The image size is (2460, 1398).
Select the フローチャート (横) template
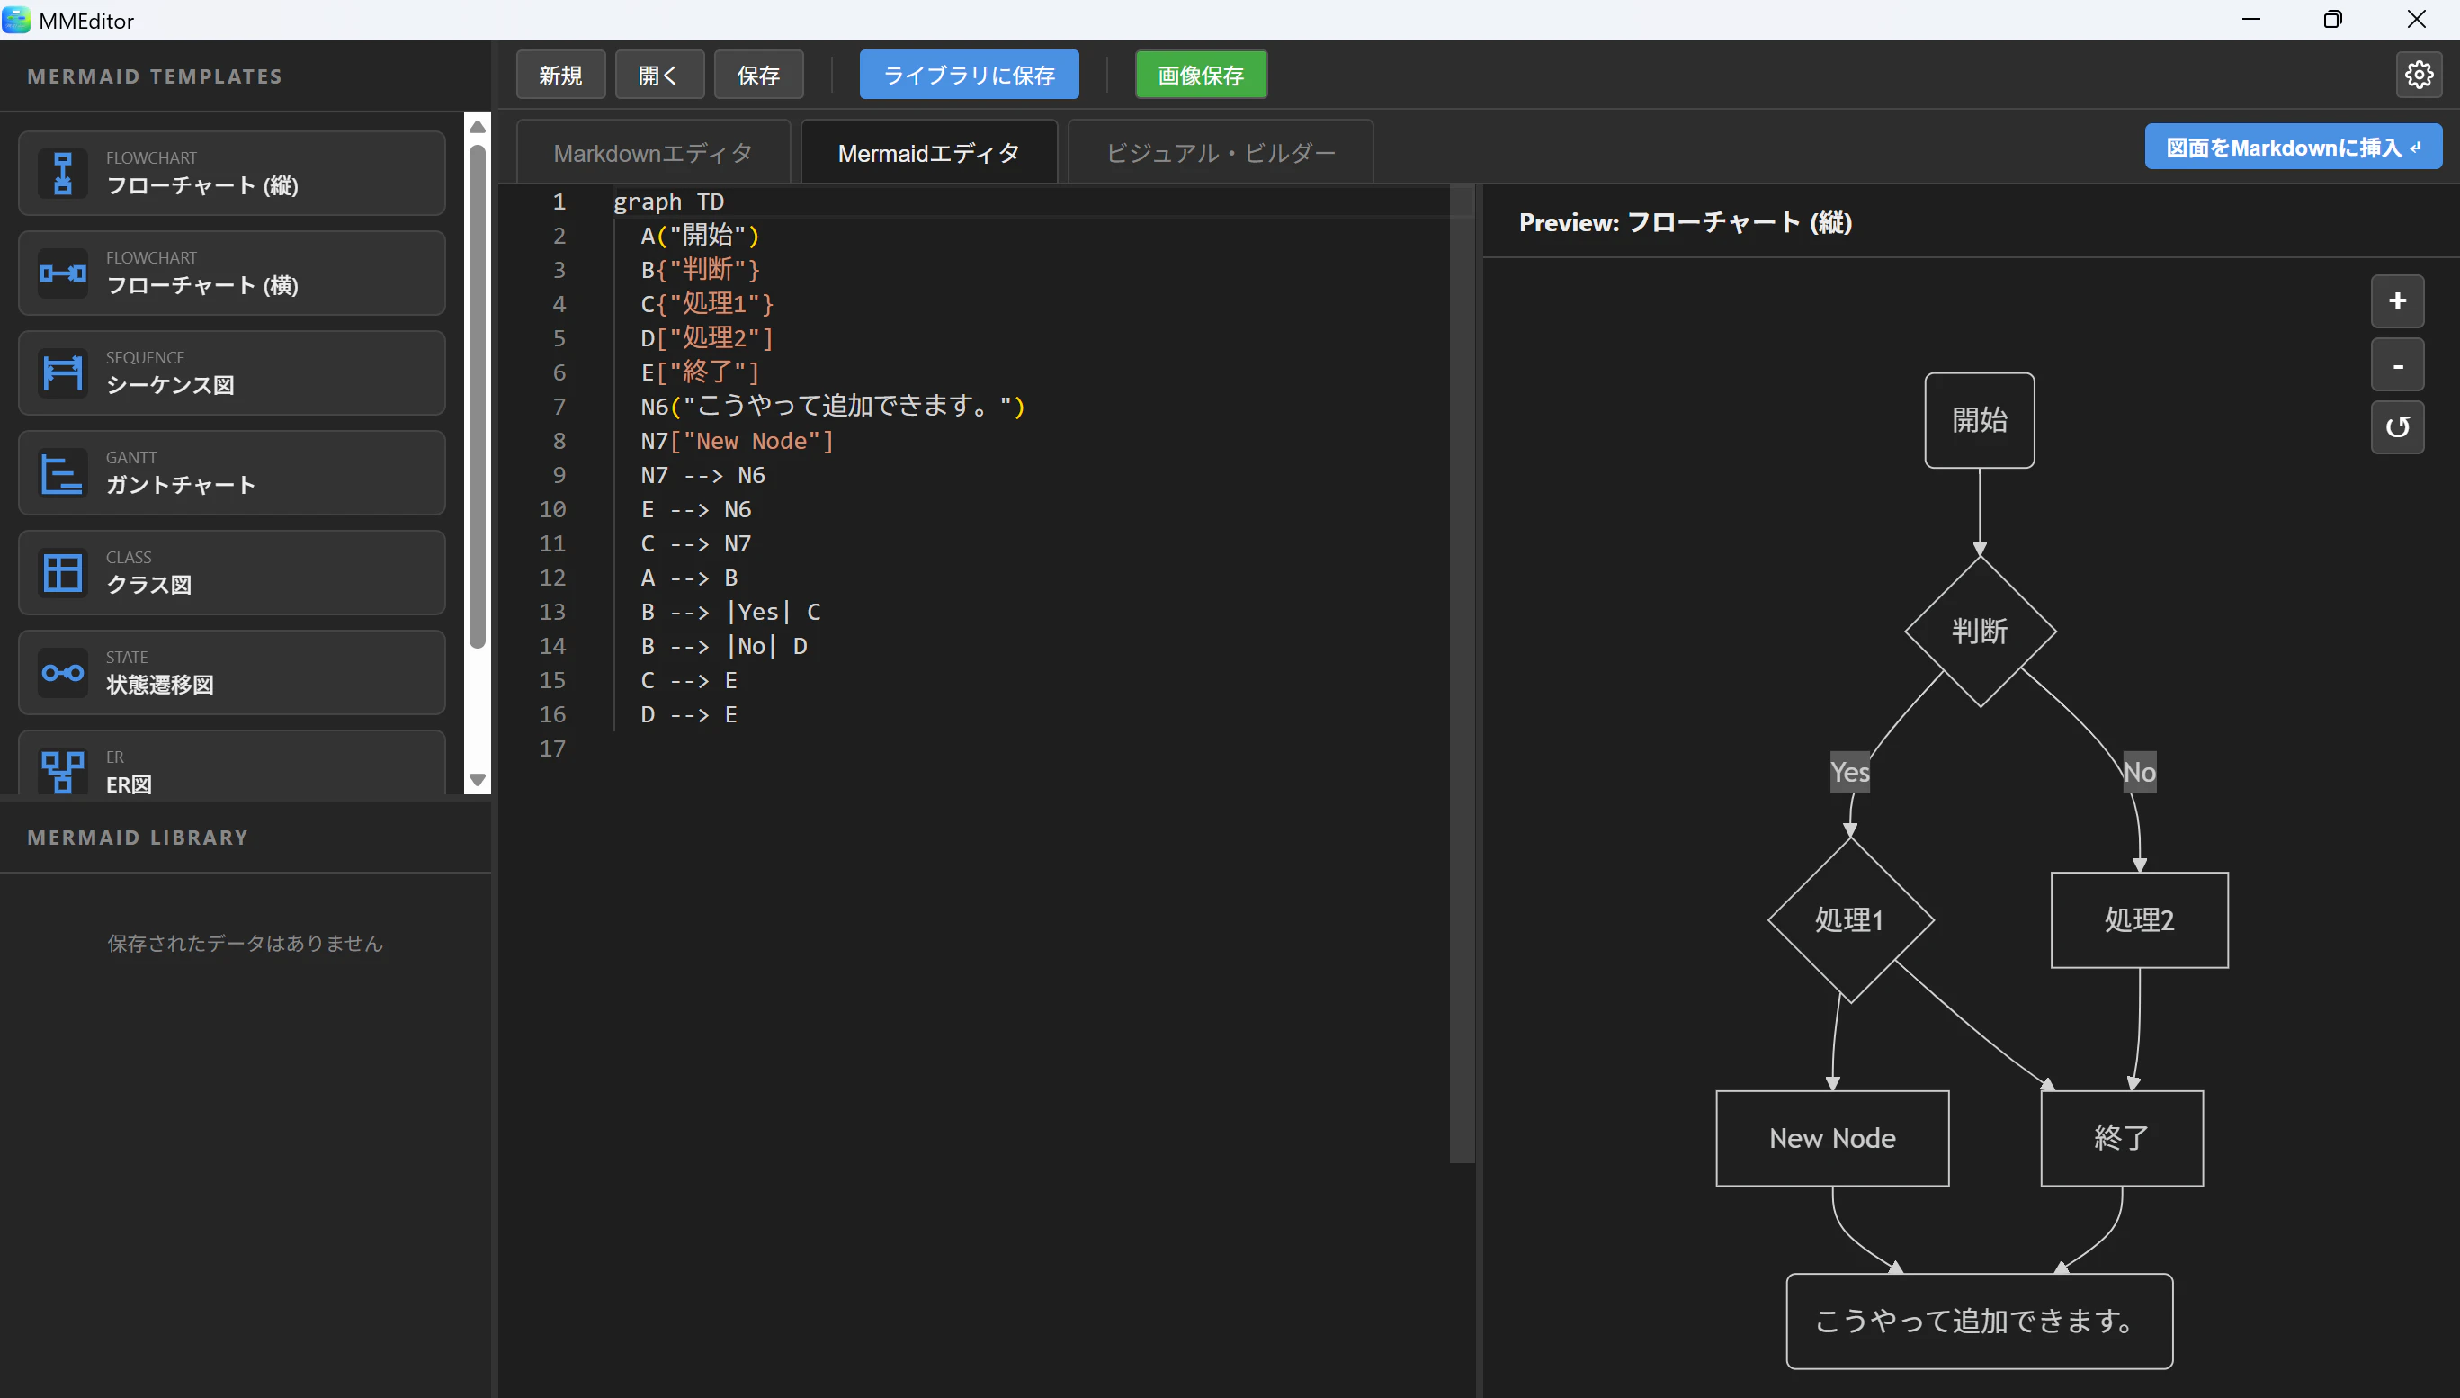pos(231,273)
